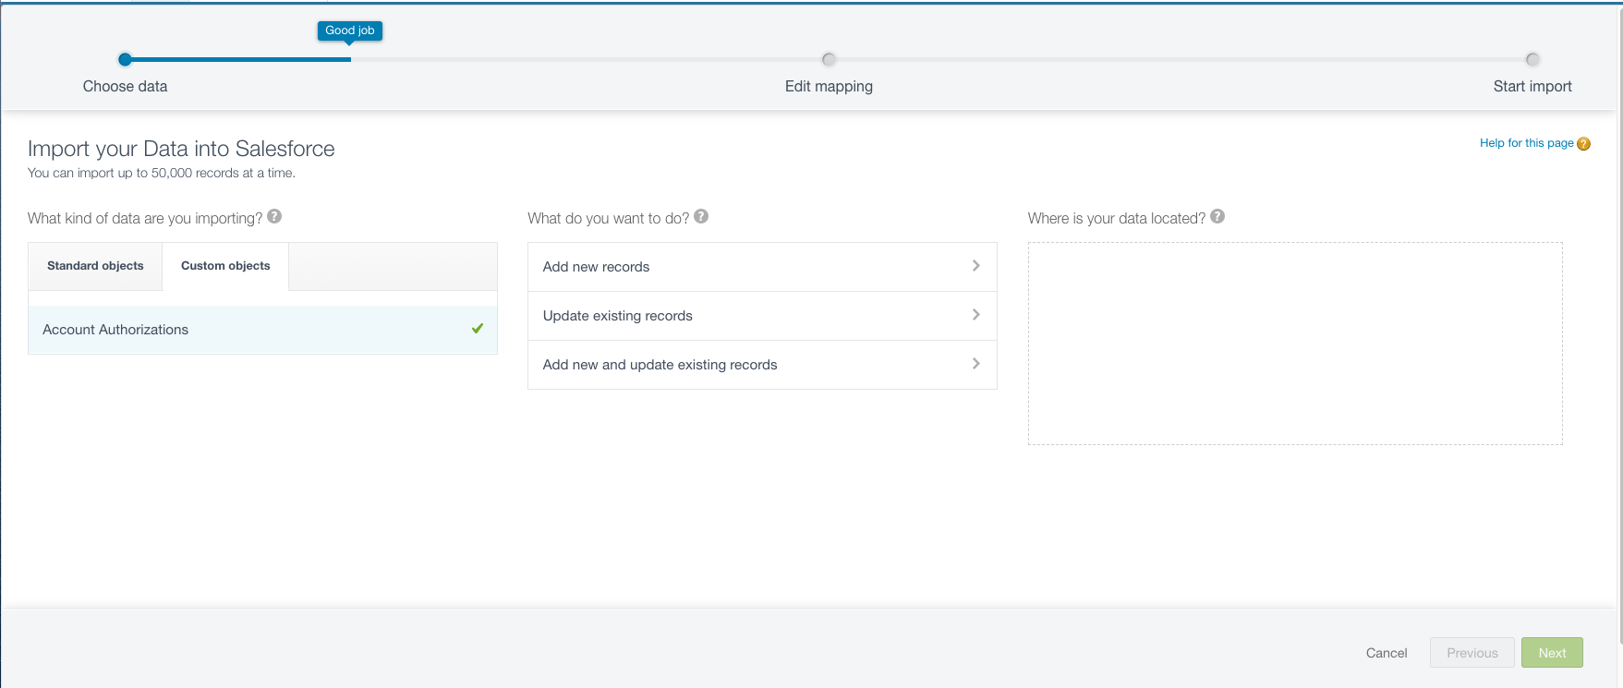Click the 'Good job' progress tooltip
Screen dimensions: 1623x688
(x=350, y=30)
